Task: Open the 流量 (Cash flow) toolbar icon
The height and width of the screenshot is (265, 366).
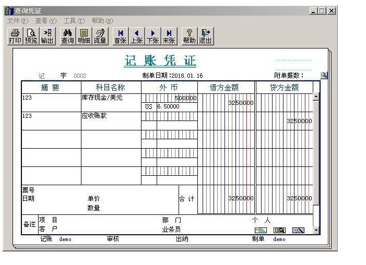Action: pos(100,36)
